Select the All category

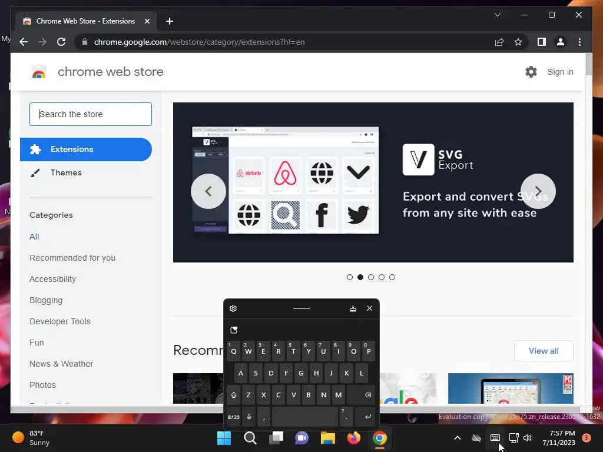coord(34,237)
